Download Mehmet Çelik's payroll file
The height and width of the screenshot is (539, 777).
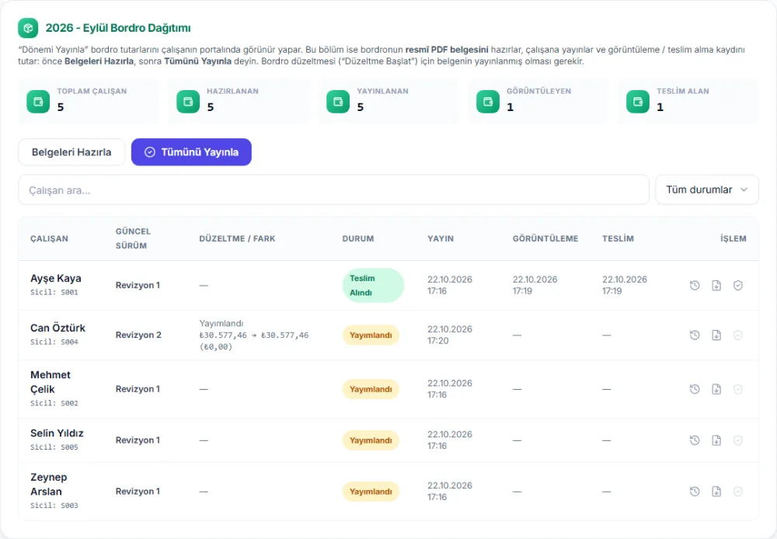[x=716, y=389]
